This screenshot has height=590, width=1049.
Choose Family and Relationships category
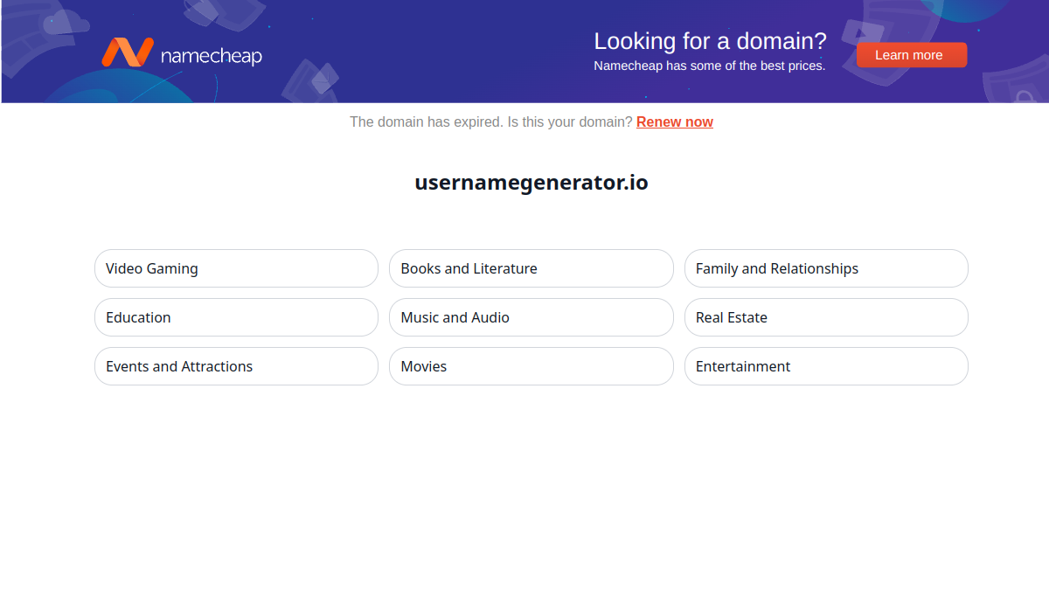pos(826,268)
